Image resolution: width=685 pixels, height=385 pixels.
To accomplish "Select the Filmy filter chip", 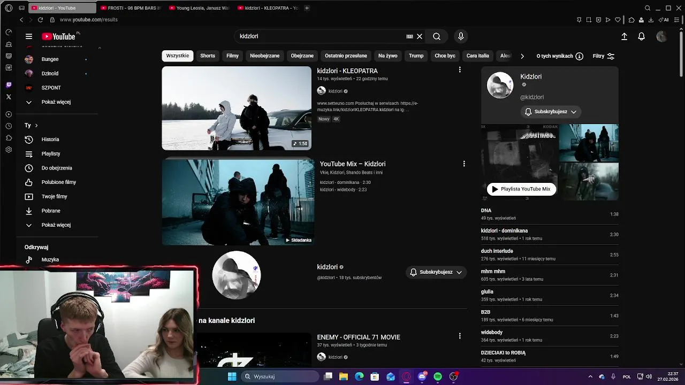I will point(232,56).
